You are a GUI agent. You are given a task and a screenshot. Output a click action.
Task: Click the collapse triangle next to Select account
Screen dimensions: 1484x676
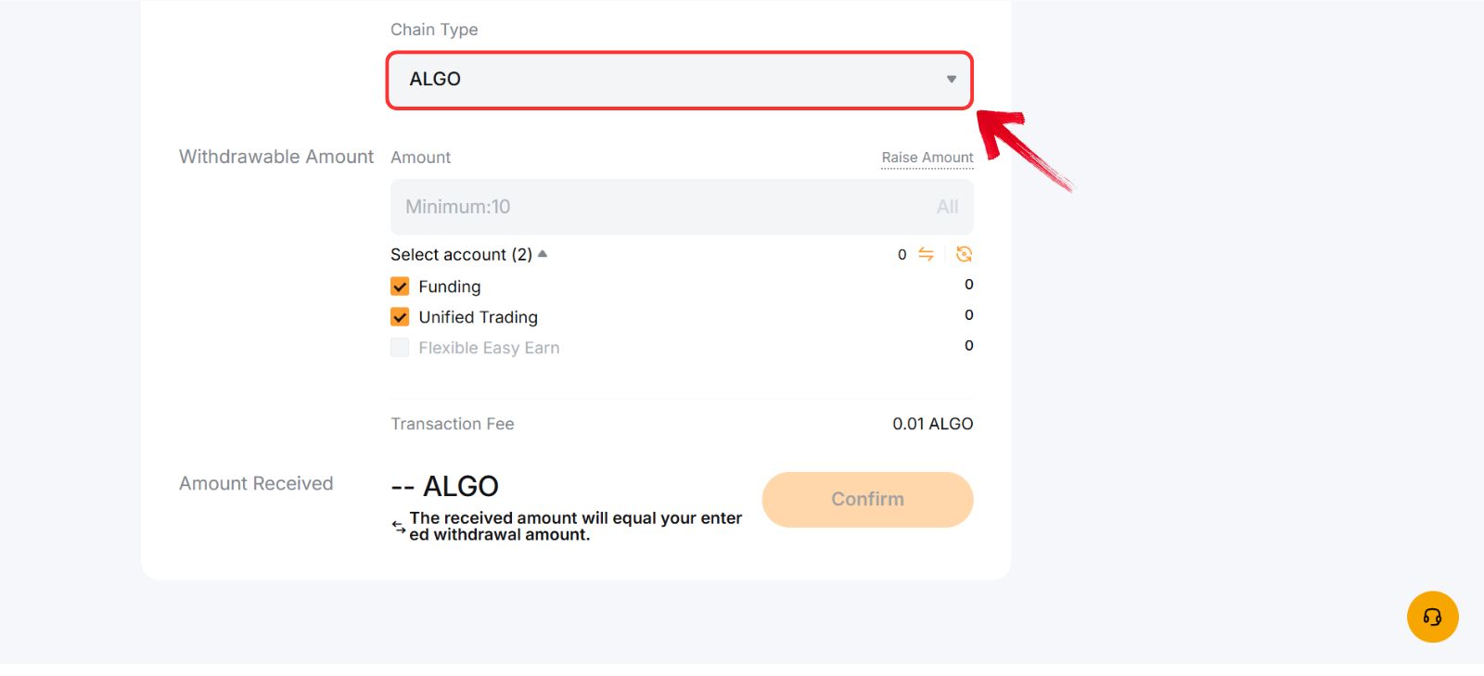click(x=544, y=252)
